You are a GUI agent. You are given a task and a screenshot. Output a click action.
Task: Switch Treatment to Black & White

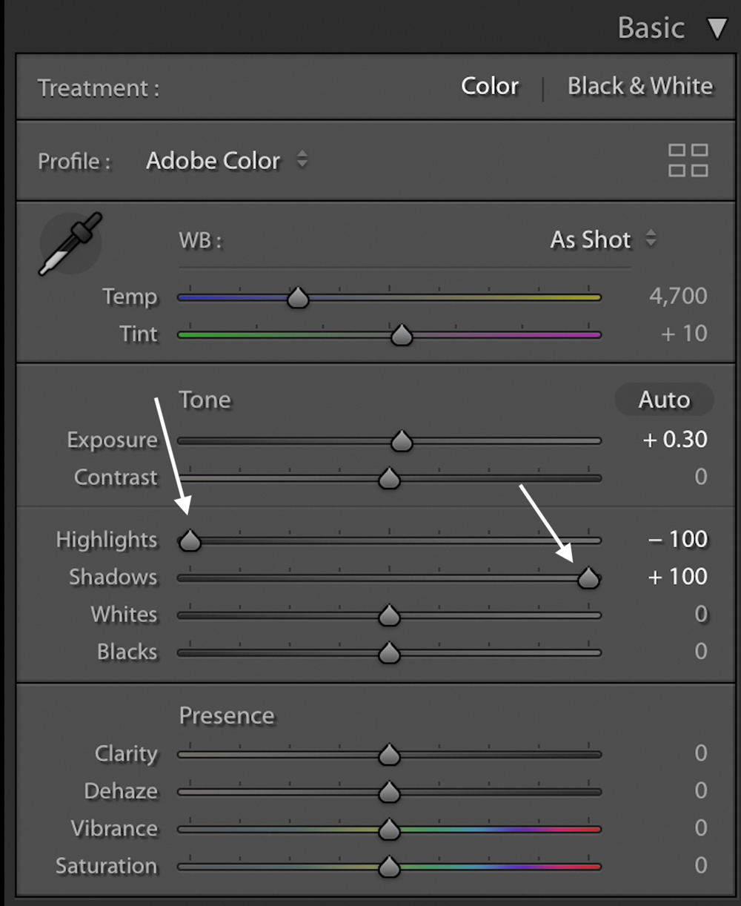tap(639, 86)
